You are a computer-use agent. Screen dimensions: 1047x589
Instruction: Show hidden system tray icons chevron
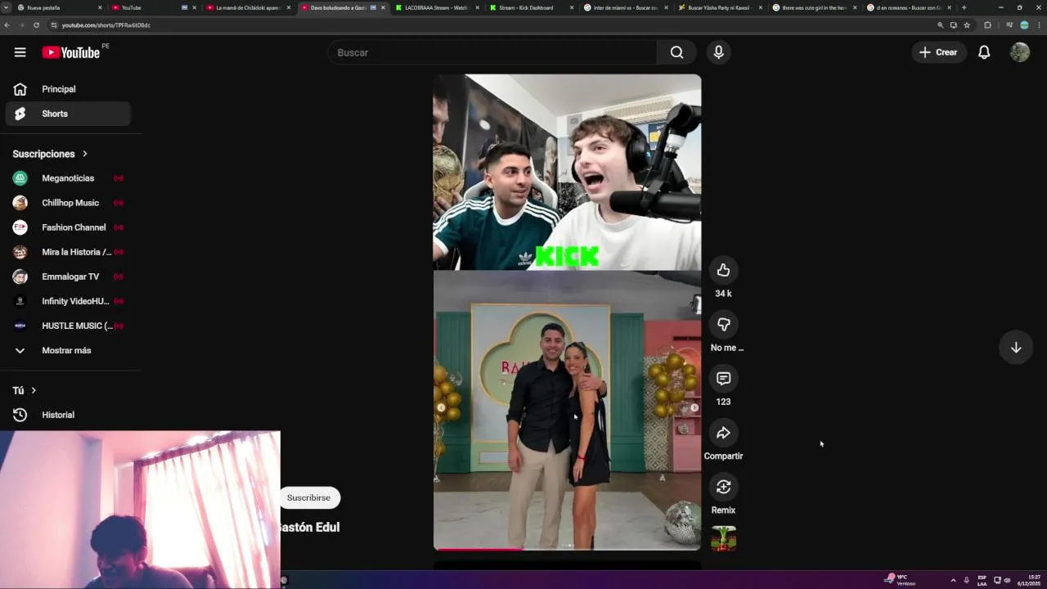click(x=953, y=580)
